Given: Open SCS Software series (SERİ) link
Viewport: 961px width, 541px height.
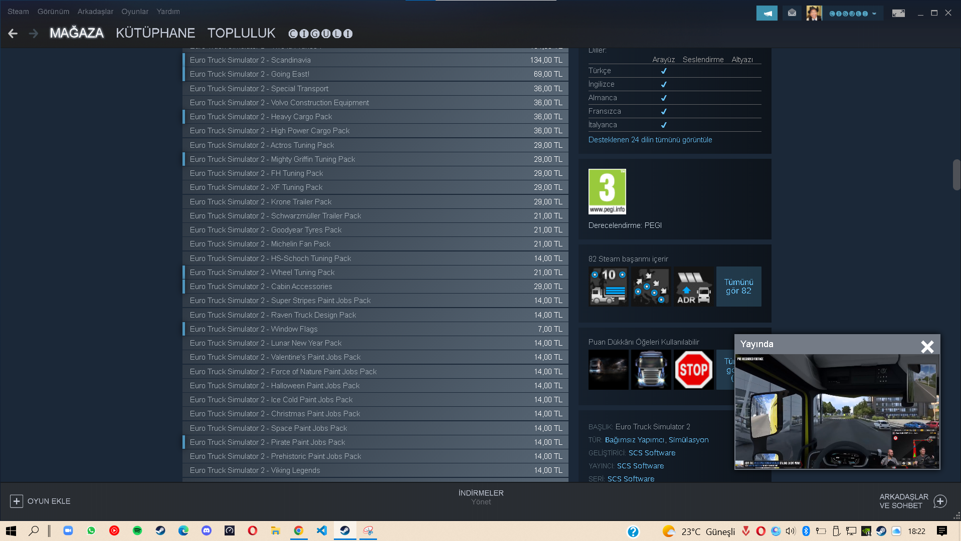Looking at the screenshot, I should (631, 479).
